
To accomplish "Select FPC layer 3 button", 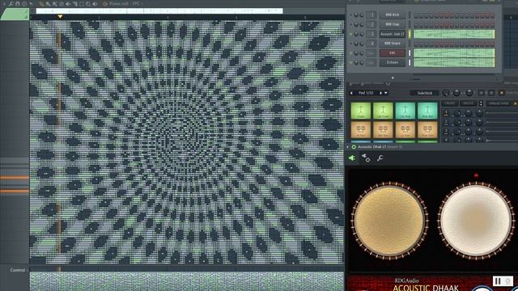I will 446,131.
